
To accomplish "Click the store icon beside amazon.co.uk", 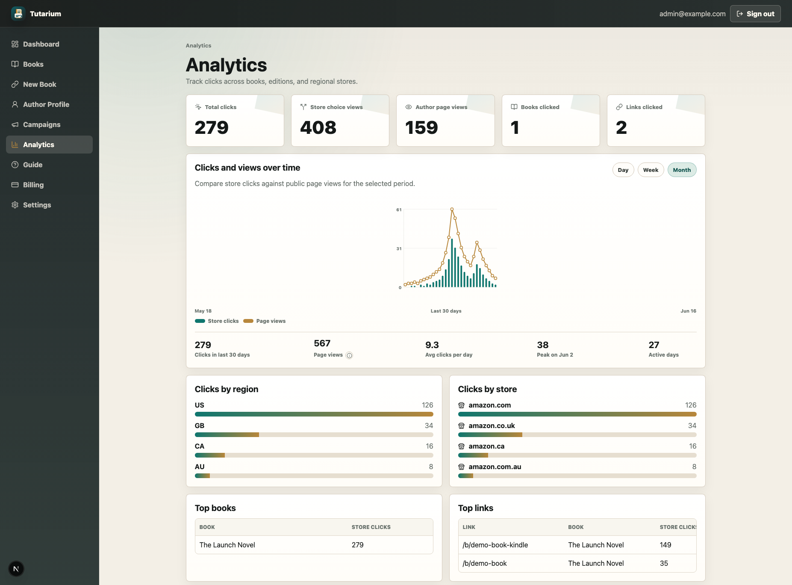I will coord(462,426).
